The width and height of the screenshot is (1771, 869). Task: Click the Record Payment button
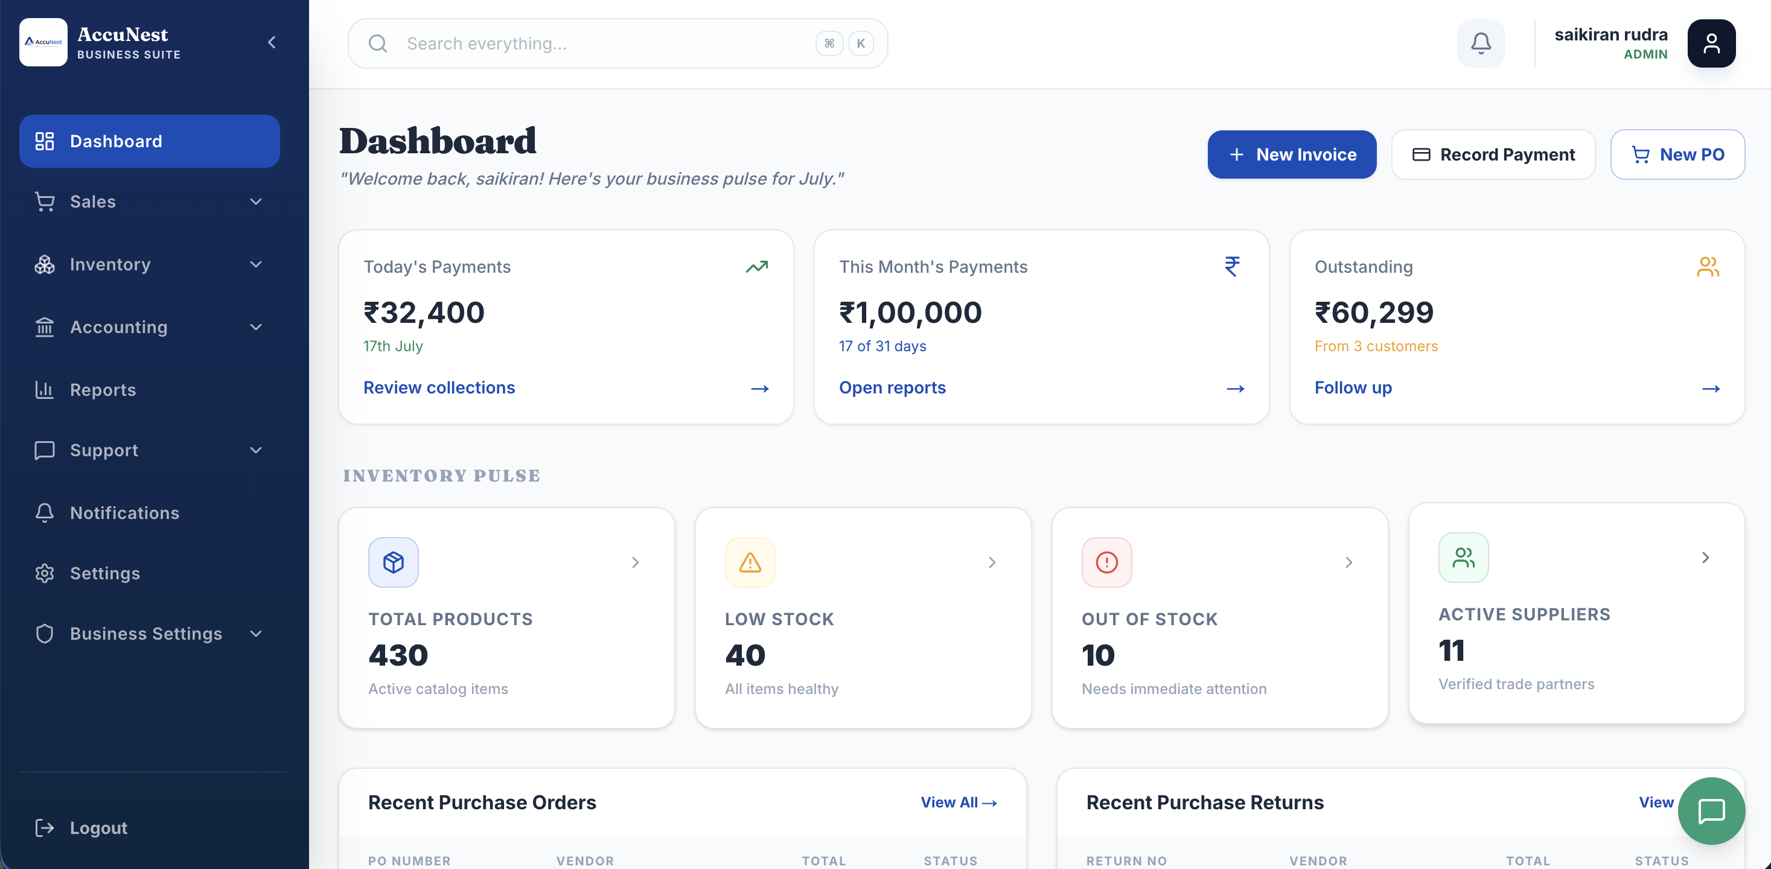point(1493,154)
